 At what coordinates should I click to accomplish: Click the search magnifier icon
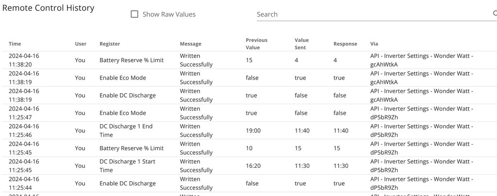pos(495,14)
